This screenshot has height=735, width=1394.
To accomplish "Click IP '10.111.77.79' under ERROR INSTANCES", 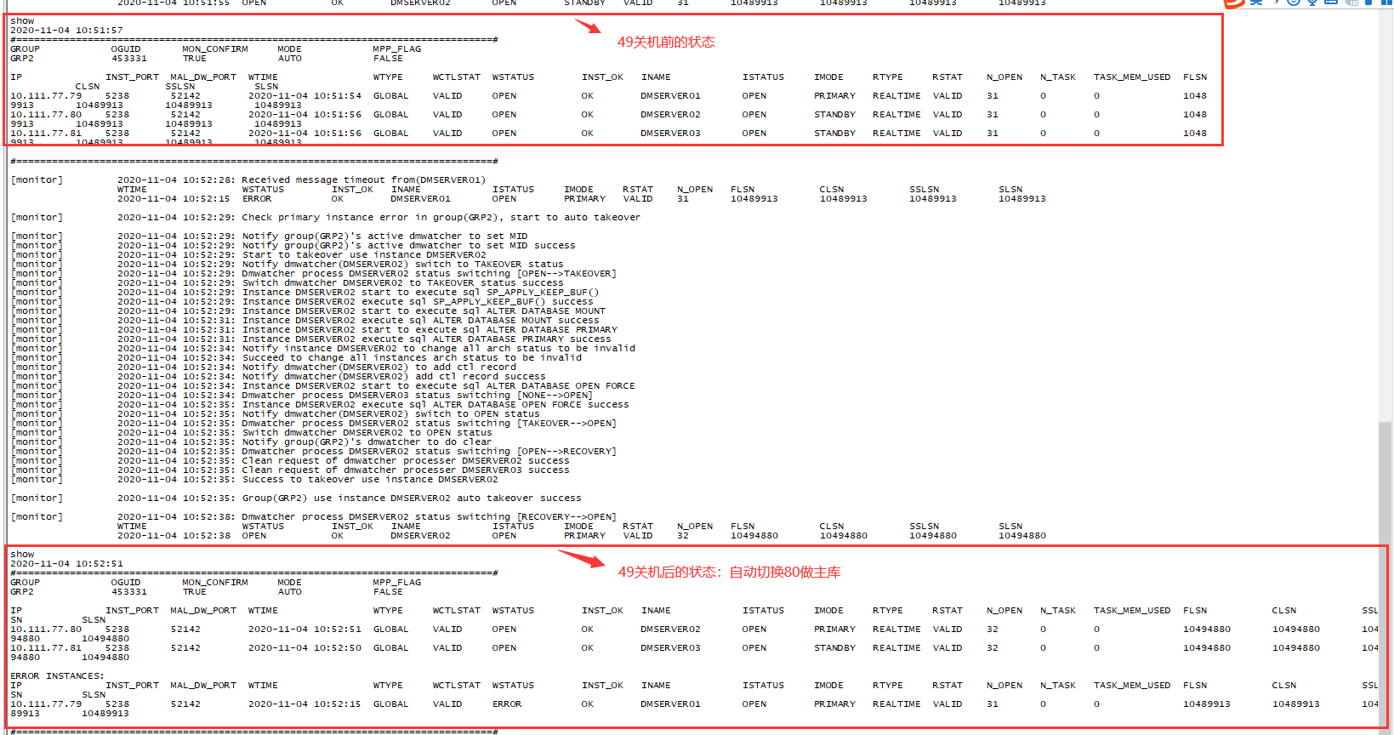I will coord(46,704).
